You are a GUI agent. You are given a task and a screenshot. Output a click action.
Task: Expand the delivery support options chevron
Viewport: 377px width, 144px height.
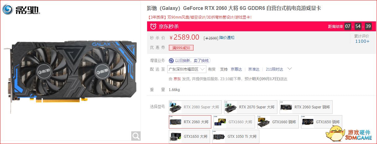[289, 69]
